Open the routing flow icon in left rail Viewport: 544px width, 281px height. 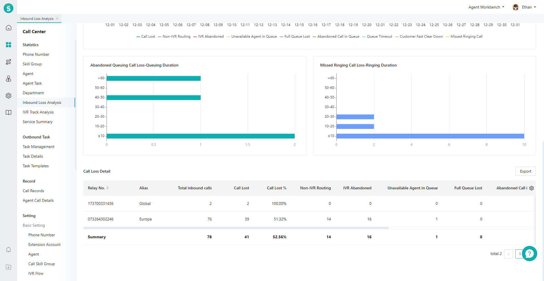click(8, 62)
